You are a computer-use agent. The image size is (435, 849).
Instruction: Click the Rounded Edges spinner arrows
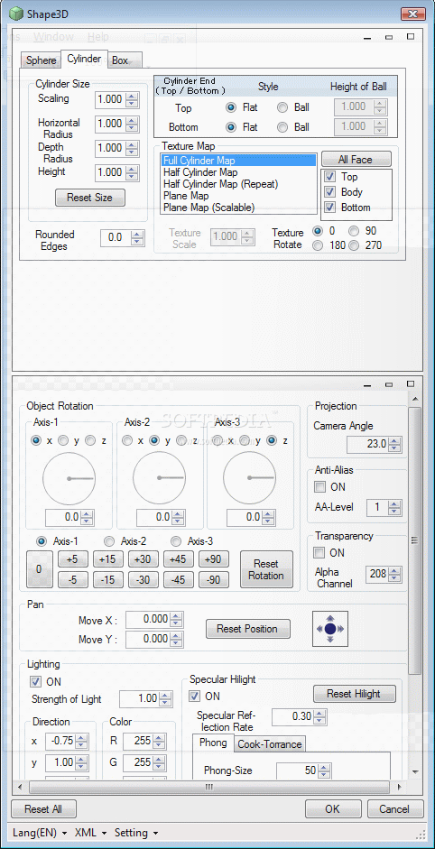tap(138, 237)
